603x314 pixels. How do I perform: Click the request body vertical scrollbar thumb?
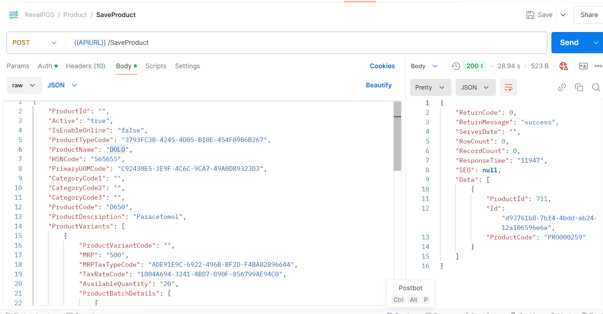click(x=397, y=136)
